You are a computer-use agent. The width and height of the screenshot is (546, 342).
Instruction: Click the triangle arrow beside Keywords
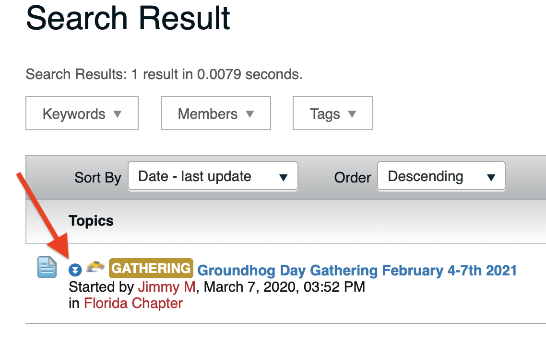[x=118, y=114]
